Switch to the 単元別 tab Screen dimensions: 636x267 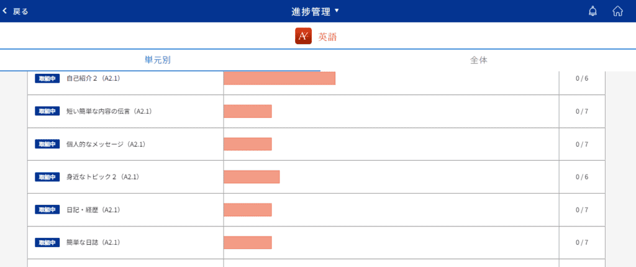(158, 60)
